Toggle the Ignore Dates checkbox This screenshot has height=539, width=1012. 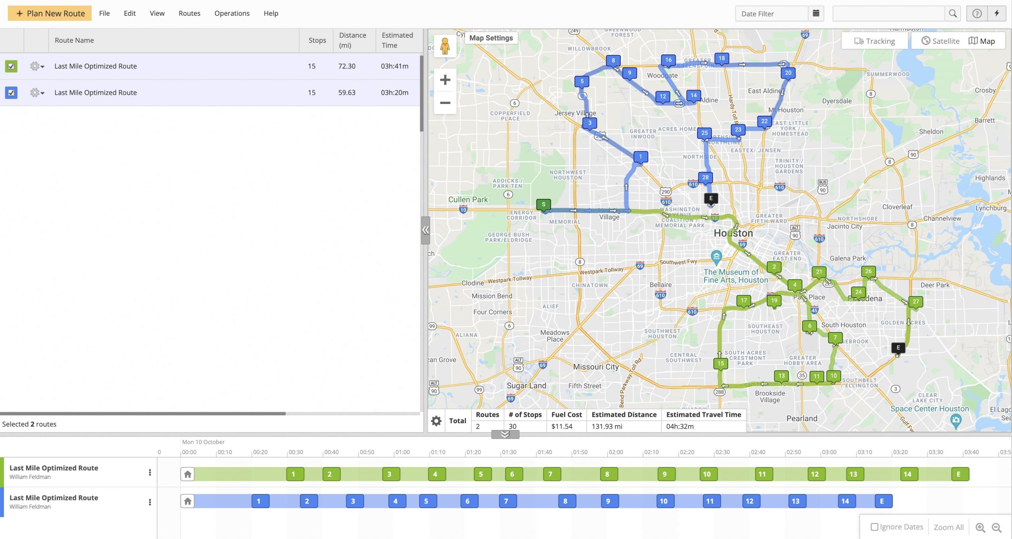click(x=874, y=527)
